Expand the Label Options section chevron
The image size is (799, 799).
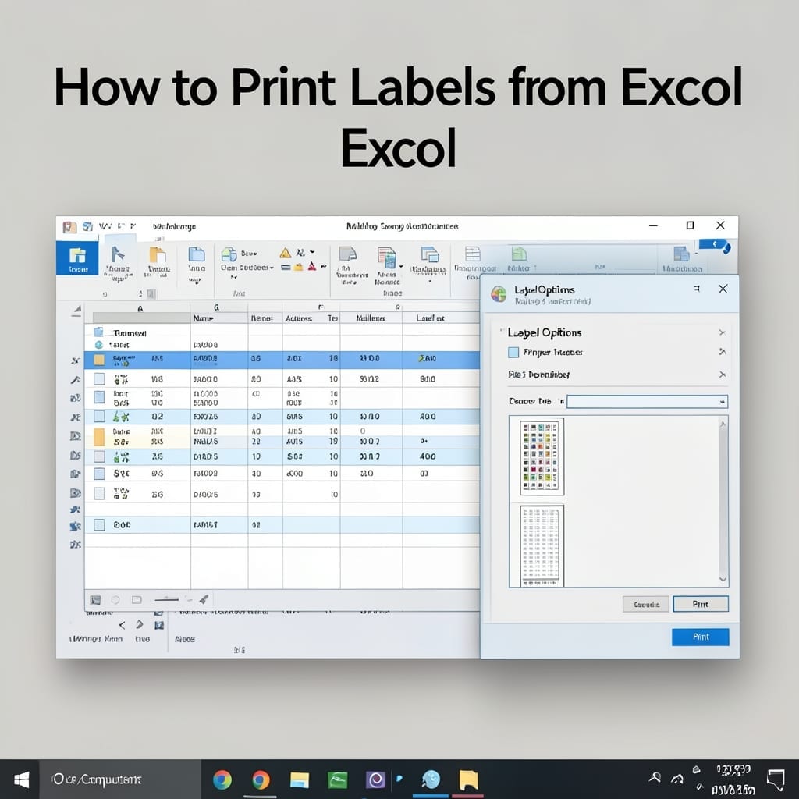point(722,332)
